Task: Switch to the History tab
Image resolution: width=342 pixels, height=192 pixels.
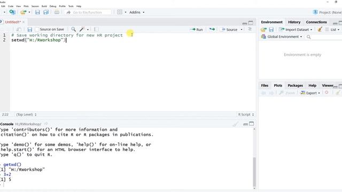Action: tap(294, 22)
